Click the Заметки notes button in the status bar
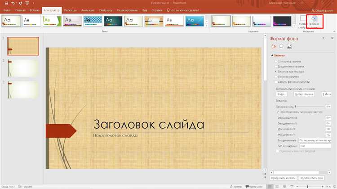This screenshot has height=189, width=337. pos(236,187)
